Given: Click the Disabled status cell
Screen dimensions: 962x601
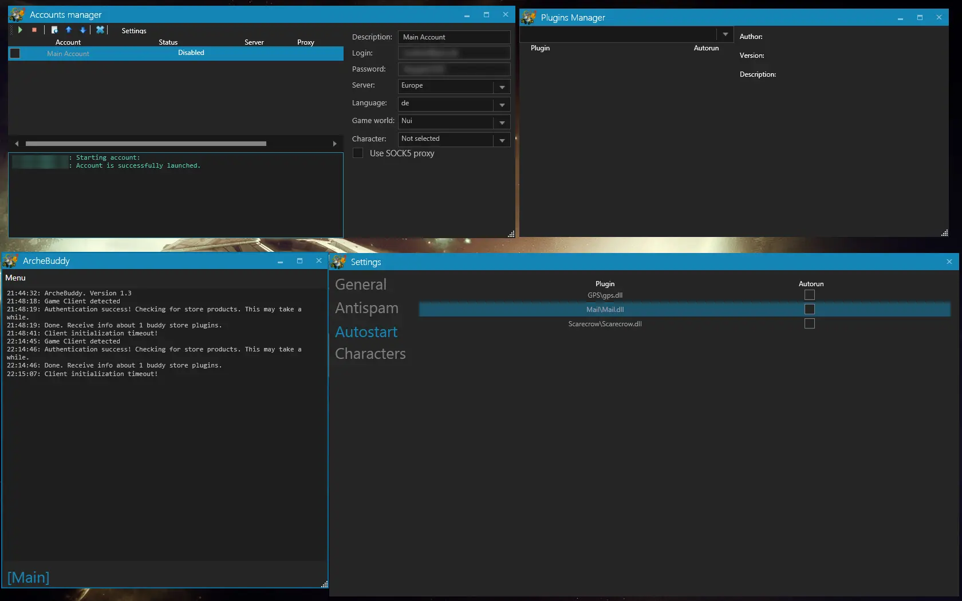Looking at the screenshot, I should click(x=191, y=53).
